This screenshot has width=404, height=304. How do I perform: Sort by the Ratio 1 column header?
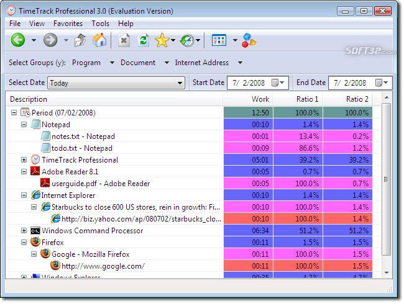[298, 99]
